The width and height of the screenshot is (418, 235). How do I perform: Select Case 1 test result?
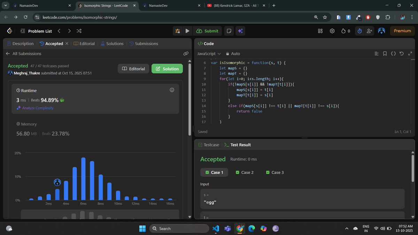click(214, 172)
